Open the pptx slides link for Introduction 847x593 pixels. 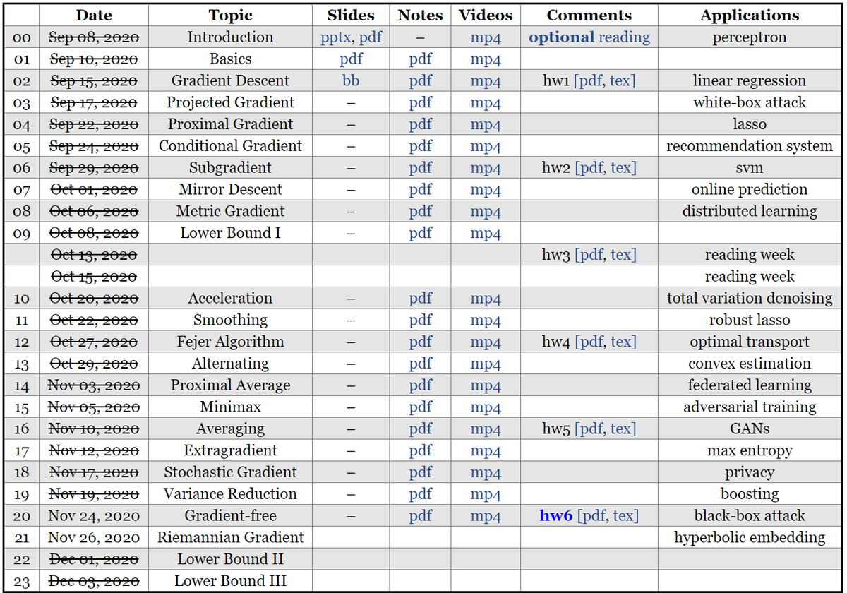point(337,37)
